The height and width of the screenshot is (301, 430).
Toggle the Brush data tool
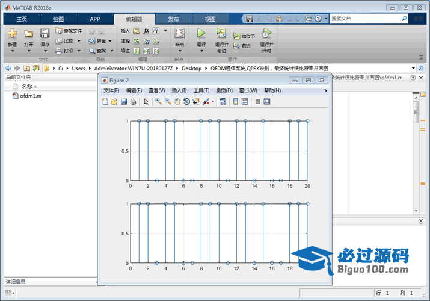(x=206, y=102)
